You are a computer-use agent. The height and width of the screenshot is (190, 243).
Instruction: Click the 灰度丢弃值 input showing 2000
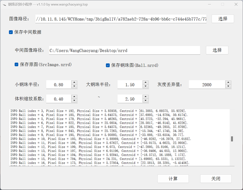point(207,85)
